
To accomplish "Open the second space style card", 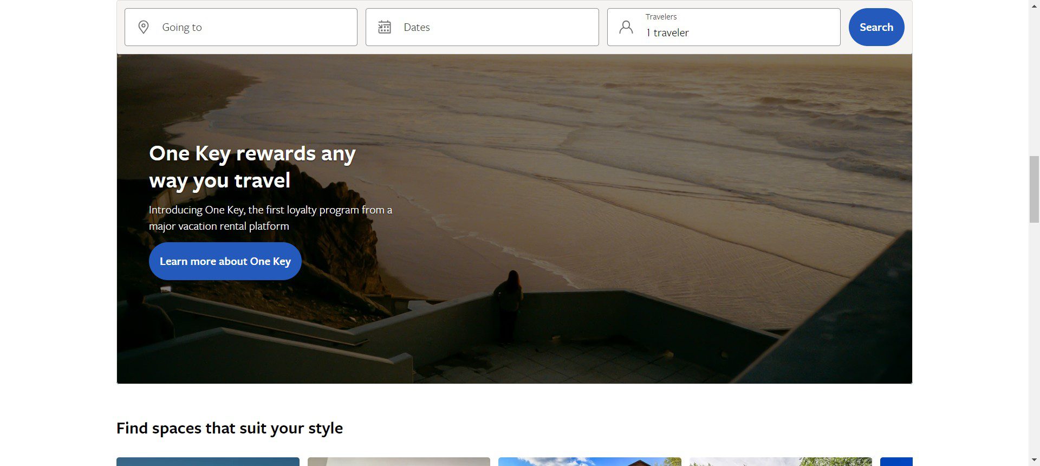I will pyautogui.click(x=399, y=461).
